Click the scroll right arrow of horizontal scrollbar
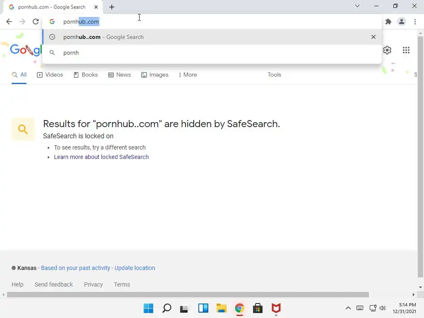The image size is (424, 318). pyautogui.click(x=413, y=295)
